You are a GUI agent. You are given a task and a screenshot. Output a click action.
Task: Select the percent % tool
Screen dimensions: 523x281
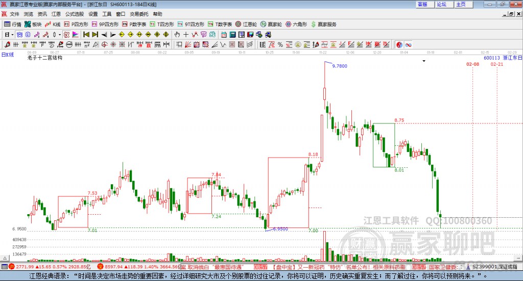pyautogui.click(x=280, y=44)
